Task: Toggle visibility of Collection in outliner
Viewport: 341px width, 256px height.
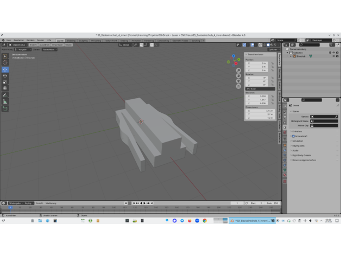Action: click(x=333, y=53)
